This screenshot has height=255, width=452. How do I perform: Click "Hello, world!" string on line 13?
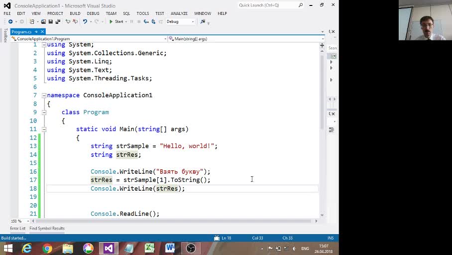click(x=187, y=146)
